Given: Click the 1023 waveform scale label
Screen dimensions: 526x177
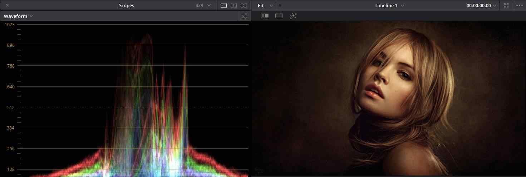Looking at the screenshot, I should 10,25.
